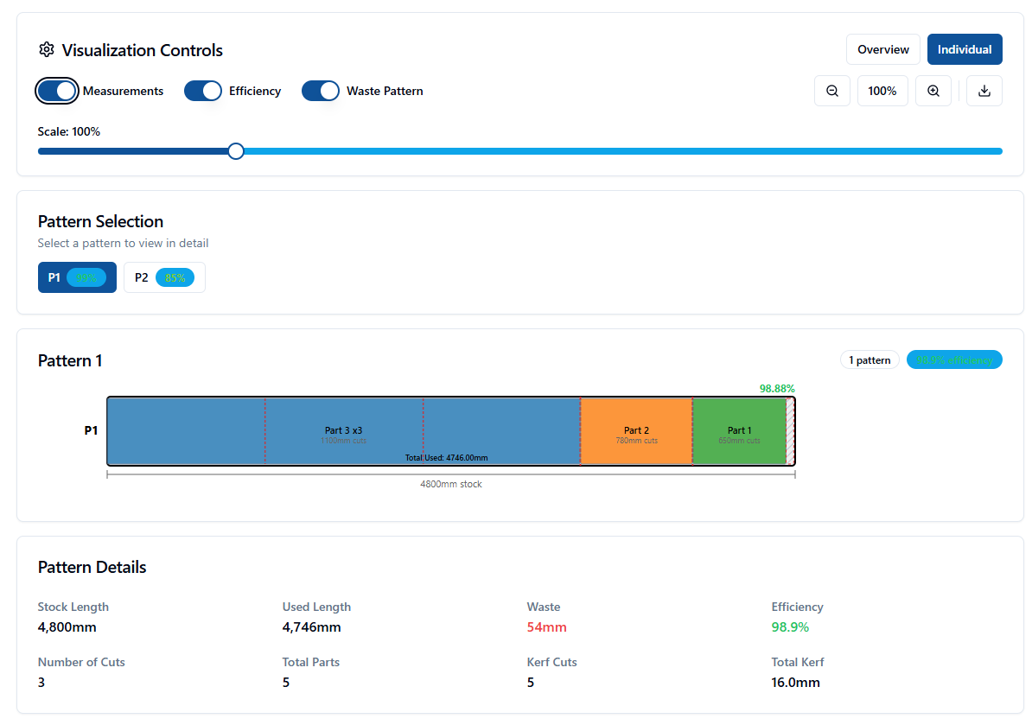Click the Pattern Selection heading

click(x=100, y=221)
